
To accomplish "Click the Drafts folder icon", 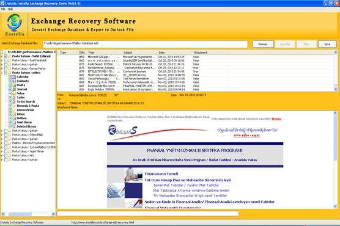I will pyautogui.click(x=14, y=85).
